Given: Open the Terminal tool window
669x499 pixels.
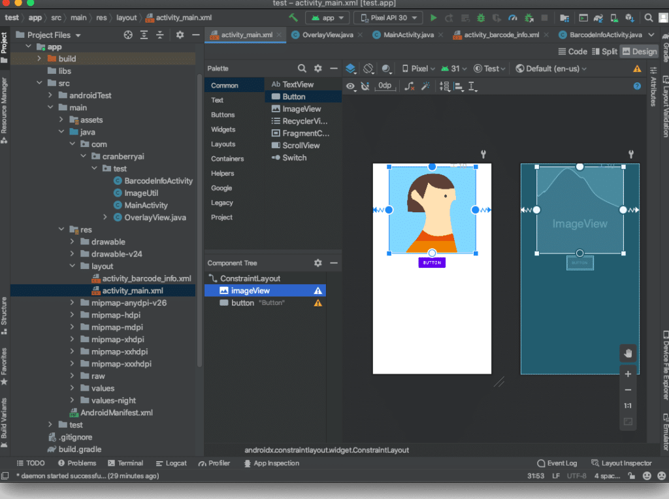Looking at the screenshot, I should point(125,463).
